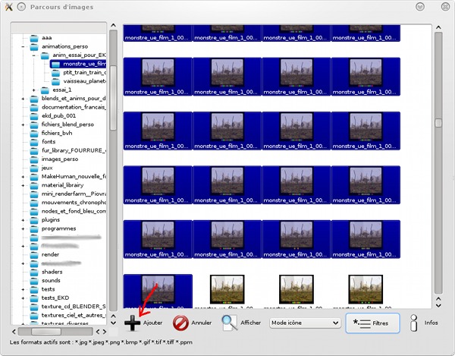Expand the fichiers_blend_perso folder
Viewport: 455px width, 356px height.
pyautogui.click(x=23, y=124)
